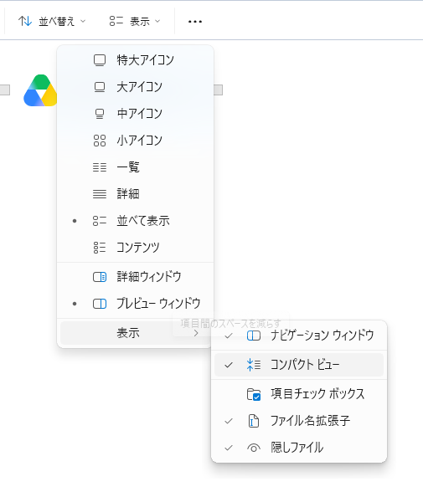Open the 並べ替え dropdown
423x497 pixels.
pyautogui.click(x=52, y=22)
